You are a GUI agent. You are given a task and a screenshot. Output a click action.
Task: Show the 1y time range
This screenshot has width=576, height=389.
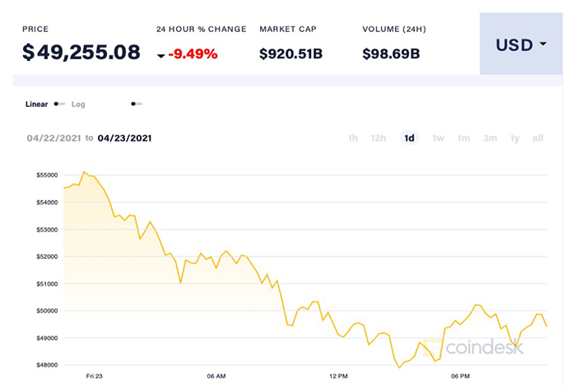coord(515,138)
